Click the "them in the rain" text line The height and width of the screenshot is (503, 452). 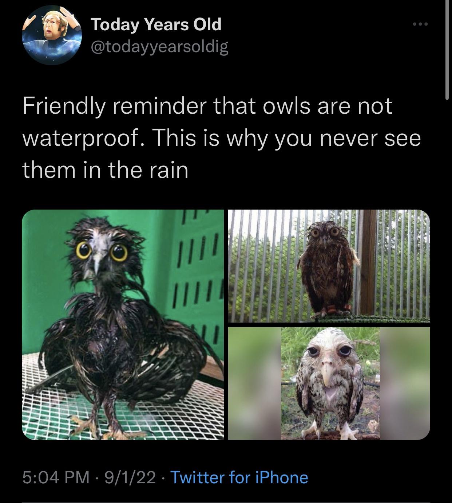(106, 170)
